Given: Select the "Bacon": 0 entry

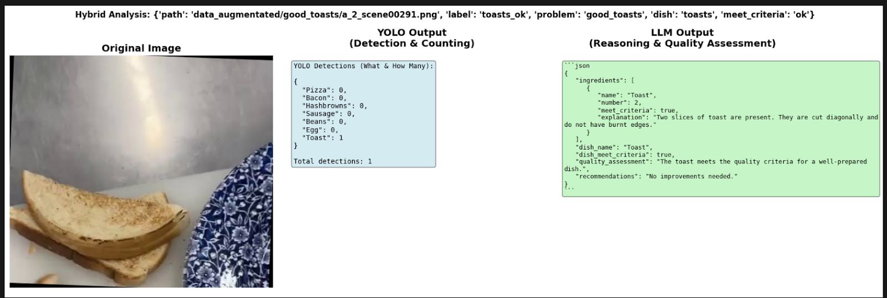Looking at the screenshot, I should point(324,98).
